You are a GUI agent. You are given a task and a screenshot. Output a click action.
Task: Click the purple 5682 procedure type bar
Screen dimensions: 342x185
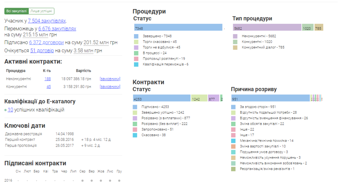267,28
